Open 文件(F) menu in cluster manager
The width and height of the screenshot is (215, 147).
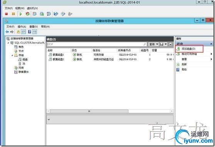tap(10, 27)
